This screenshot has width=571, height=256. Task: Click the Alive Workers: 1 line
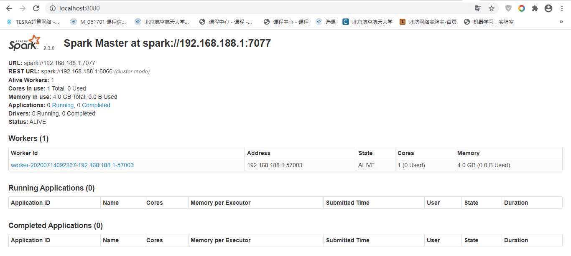tap(31, 80)
